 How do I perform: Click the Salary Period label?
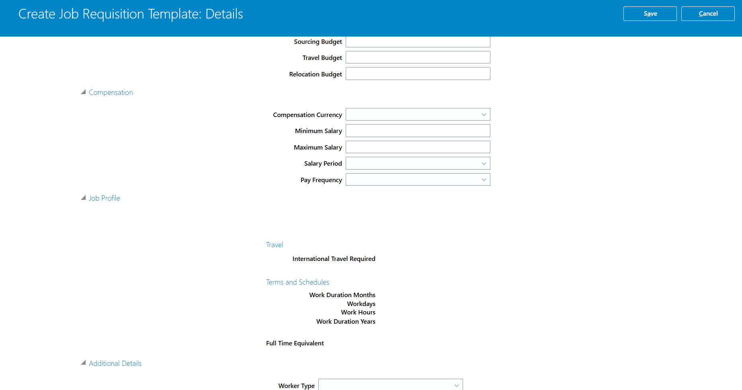pos(323,164)
